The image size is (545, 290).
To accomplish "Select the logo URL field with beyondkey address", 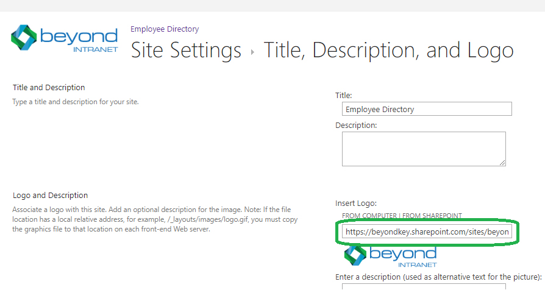I will 426,232.
